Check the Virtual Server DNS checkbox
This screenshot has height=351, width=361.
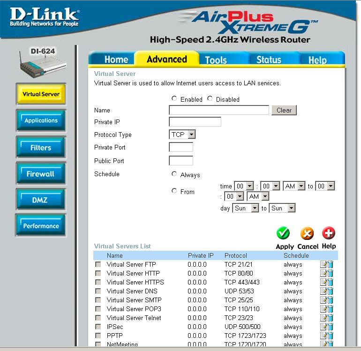(98, 291)
